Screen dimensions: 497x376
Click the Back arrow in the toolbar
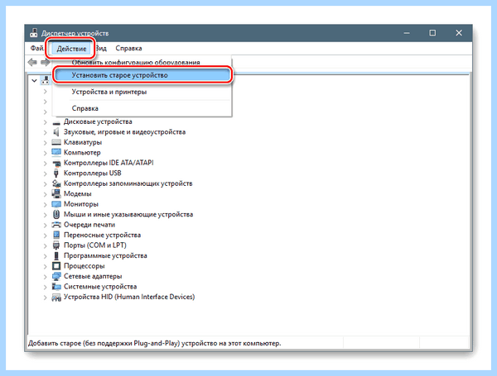(32, 62)
